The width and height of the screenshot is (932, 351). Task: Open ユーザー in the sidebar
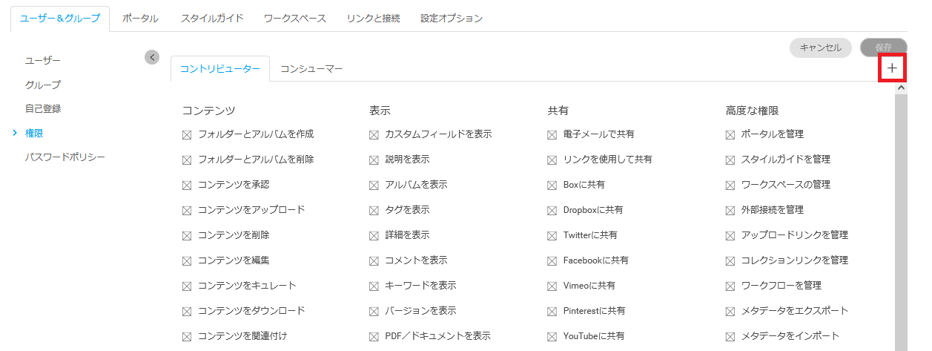[x=43, y=60]
